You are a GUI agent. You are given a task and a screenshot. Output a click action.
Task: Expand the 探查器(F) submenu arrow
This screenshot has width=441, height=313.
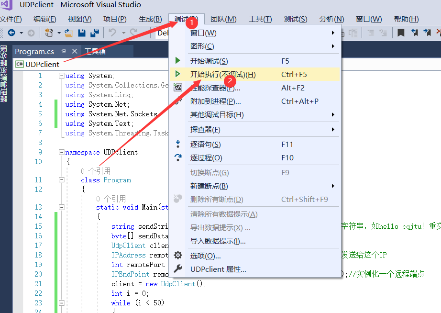click(333, 130)
